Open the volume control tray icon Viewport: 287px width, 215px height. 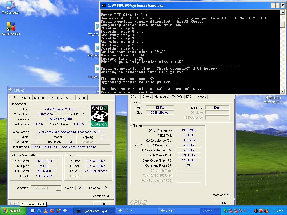pos(256,211)
